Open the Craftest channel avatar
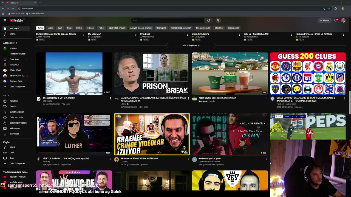Image resolution: width=351 pixels, height=197 pixels. (x=117, y=160)
